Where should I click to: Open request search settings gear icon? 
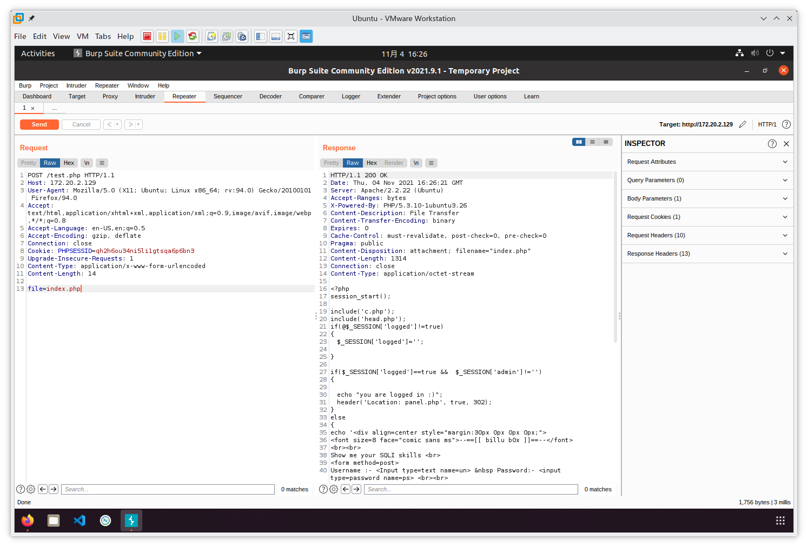(31, 489)
